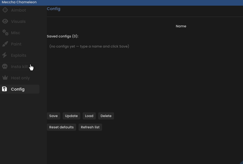Go to the Exploits tab label
The image size is (243, 164).
19,55
